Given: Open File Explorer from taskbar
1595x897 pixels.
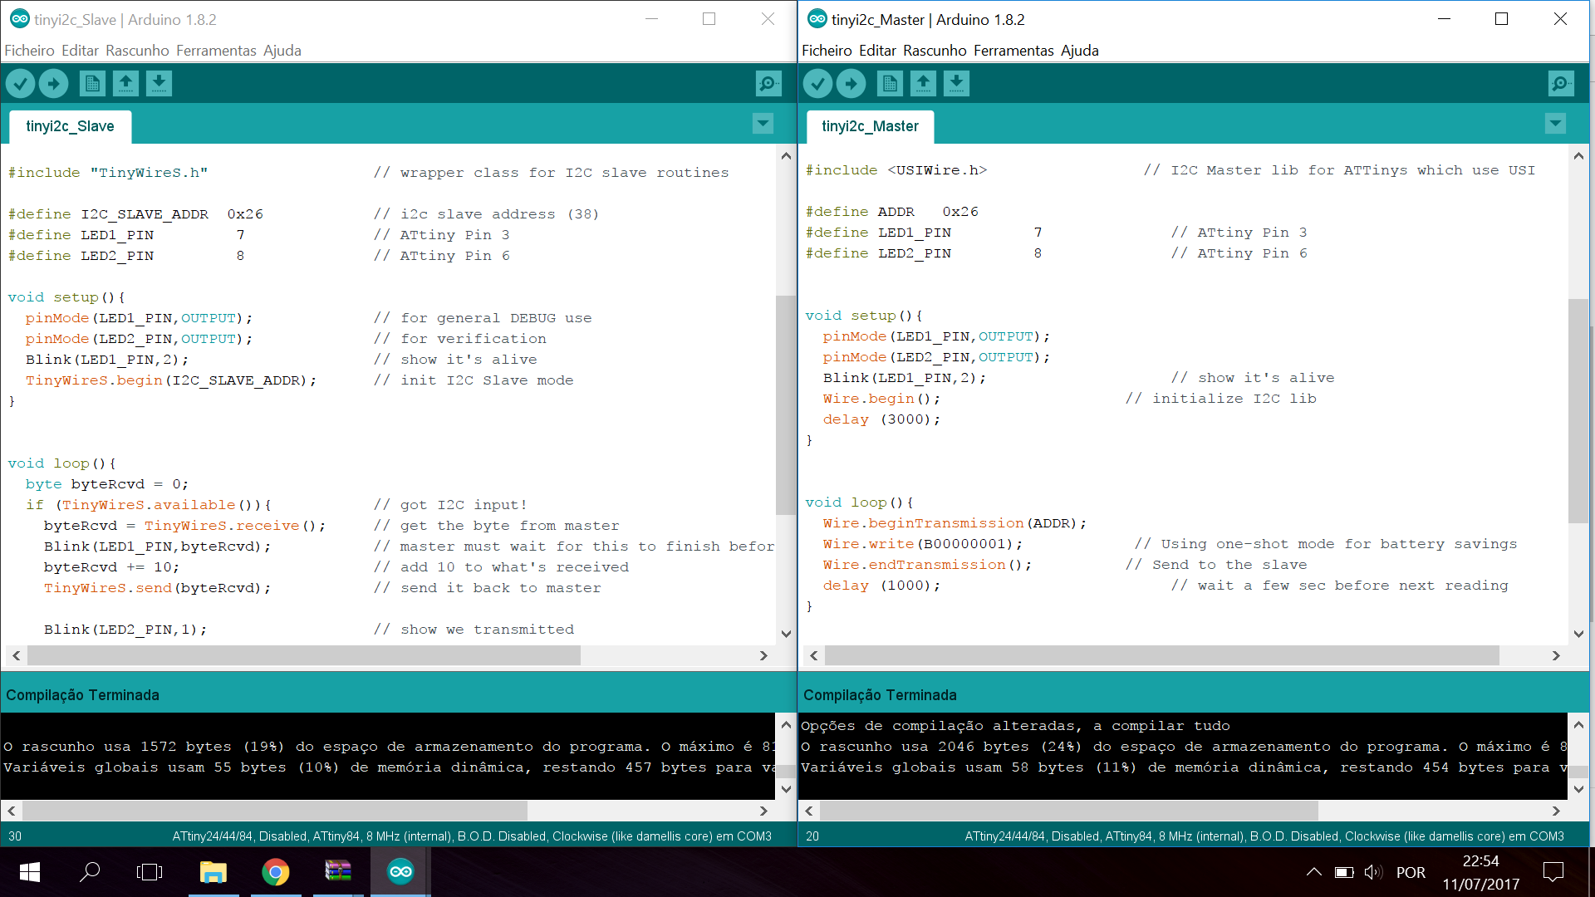Looking at the screenshot, I should (213, 872).
